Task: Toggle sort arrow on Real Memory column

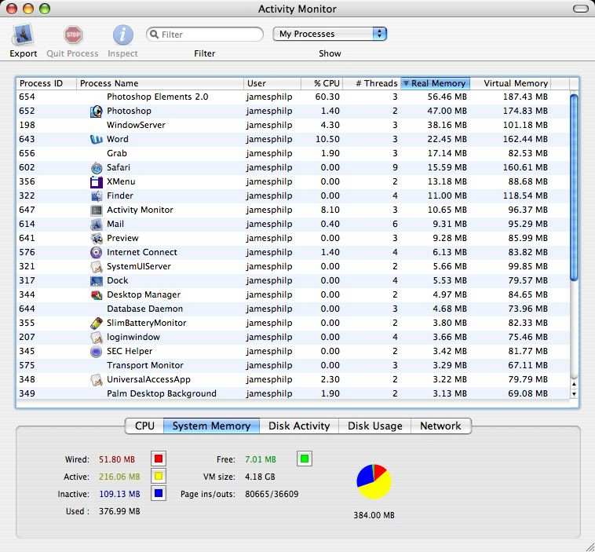Action: coord(406,83)
